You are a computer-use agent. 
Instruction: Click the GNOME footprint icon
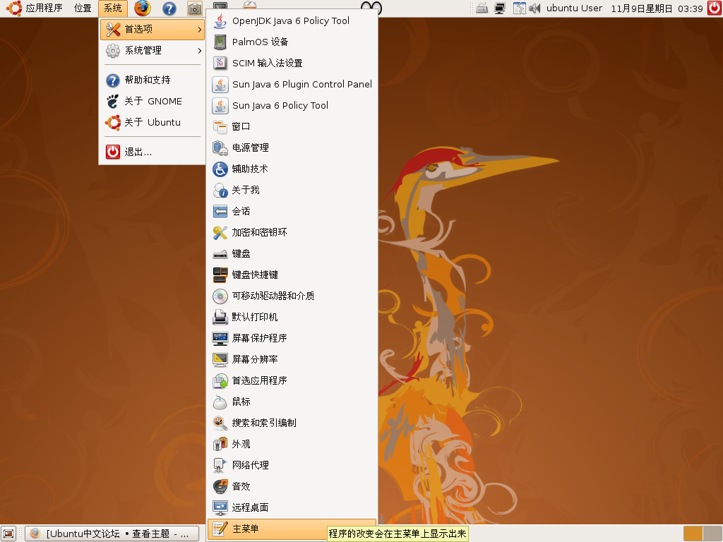[113, 102]
